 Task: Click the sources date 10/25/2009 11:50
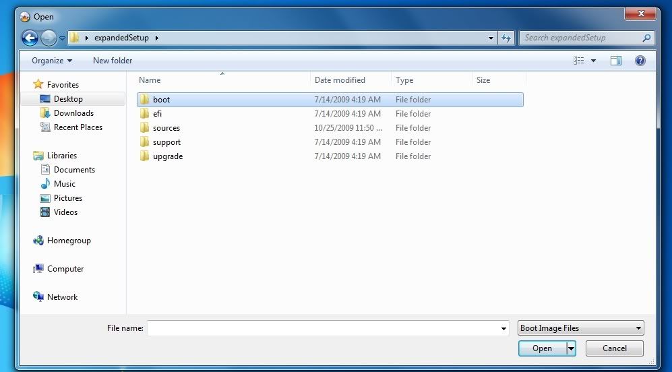(x=348, y=128)
